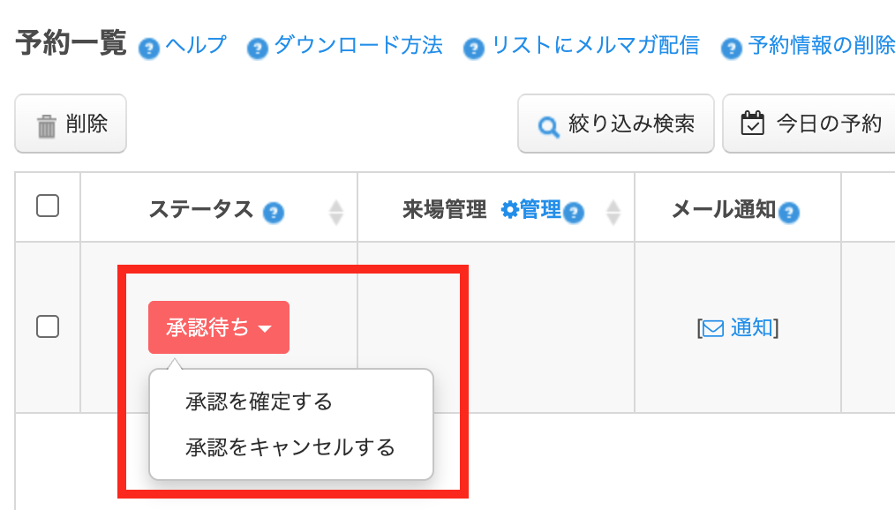Click gear icon in 来場管理 column header
The width and height of the screenshot is (895, 510).
click(509, 210)
